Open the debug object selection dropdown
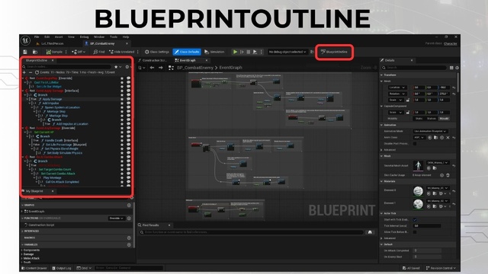The width and height of the screenshot is (488, 274). 287,52
